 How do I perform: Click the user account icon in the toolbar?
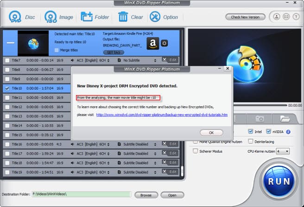coord(277,17)
